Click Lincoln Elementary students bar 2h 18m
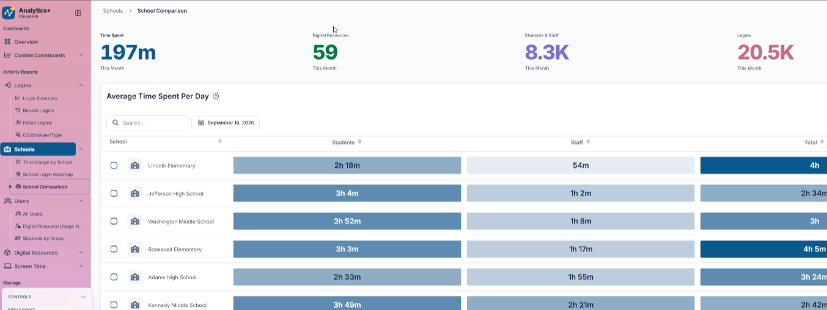The image size is (827, 310). [x=347, y=165]
